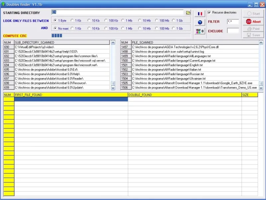Select row 697 Acrobat 6.0\Reader directory
Viewport: 266px width, 200px height.
[x=57, y=78]
